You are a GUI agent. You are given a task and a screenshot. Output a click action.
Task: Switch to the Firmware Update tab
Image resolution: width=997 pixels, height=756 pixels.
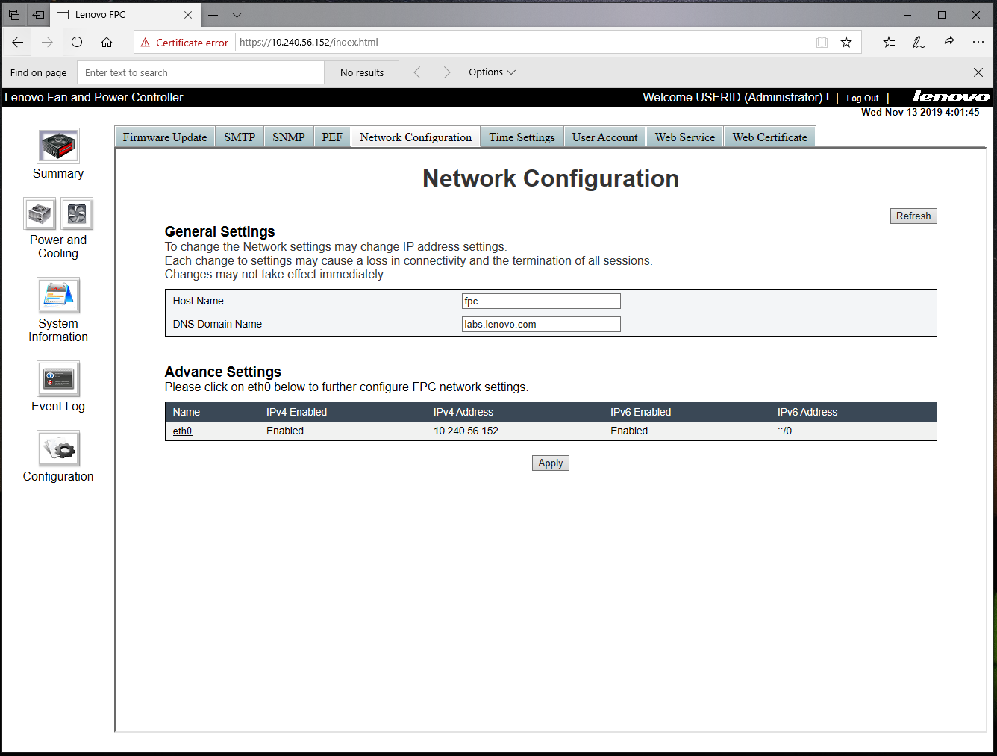click(x=165, y=137)
